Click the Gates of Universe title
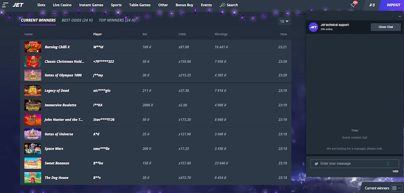This screenshot has height=193, width=404. [59, 134]
